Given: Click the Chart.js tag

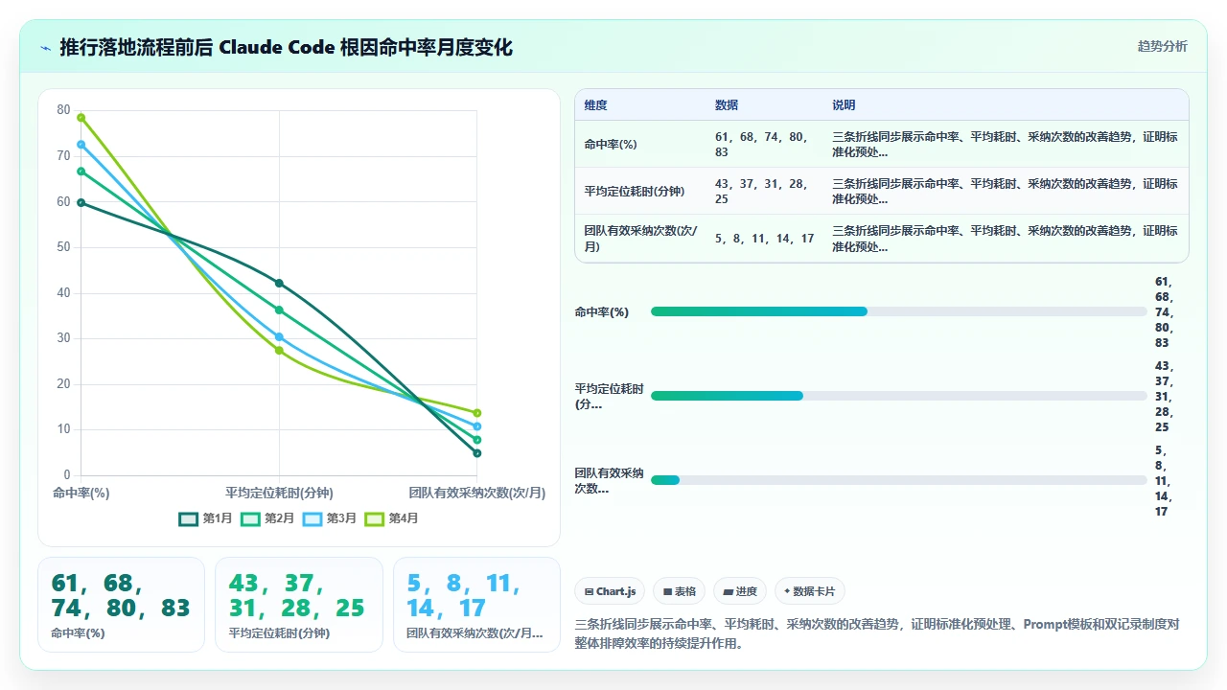Looking at the screenshot, I should [611, 591].
